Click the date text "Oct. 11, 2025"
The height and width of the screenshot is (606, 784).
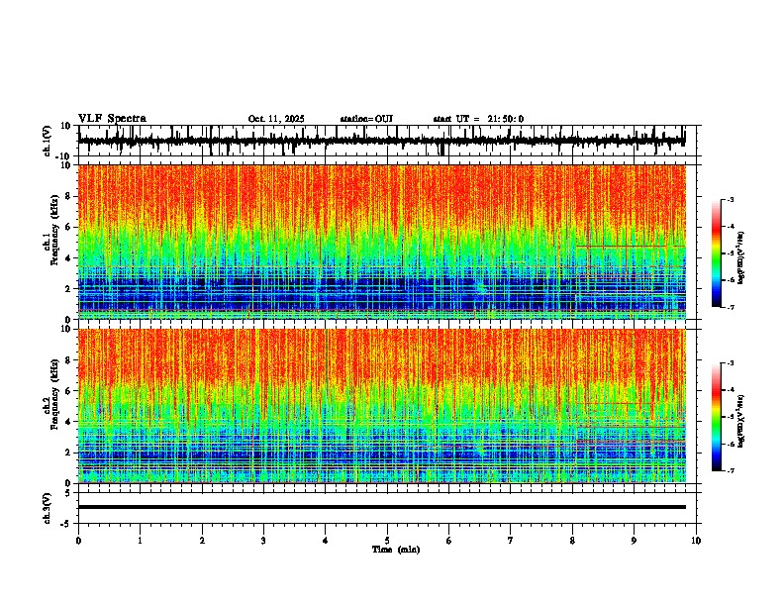point(276,119)
